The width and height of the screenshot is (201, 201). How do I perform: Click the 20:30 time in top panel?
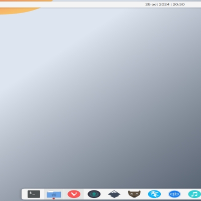pyautogui.click(x=179, y=5)
